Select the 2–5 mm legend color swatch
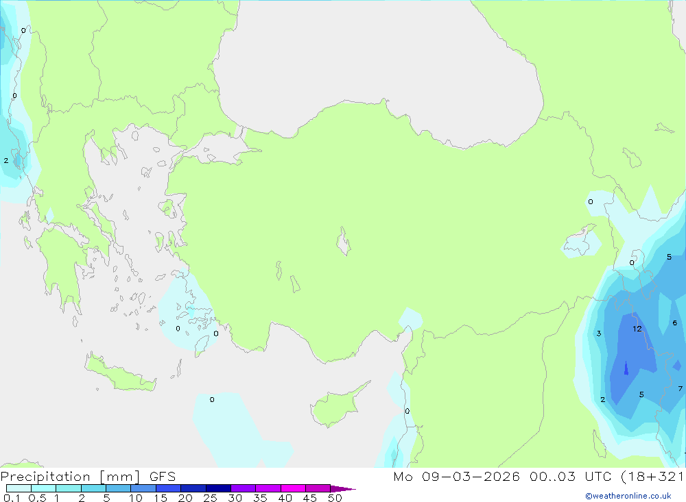Screen dimensions: 686x502 (93, 488)
